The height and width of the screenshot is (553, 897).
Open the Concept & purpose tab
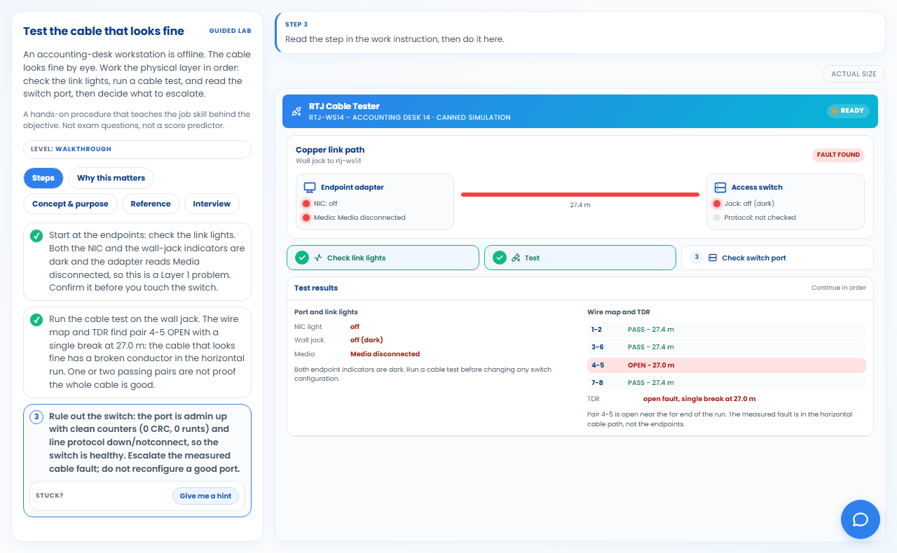coord(70,204)
